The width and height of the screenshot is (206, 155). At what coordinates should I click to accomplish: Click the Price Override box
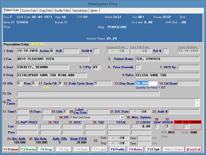[138, 67]
